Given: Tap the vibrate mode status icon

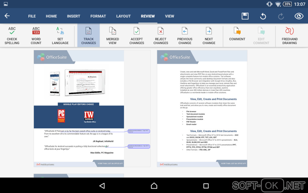Looking at the screenshot, I should [269, 4].
